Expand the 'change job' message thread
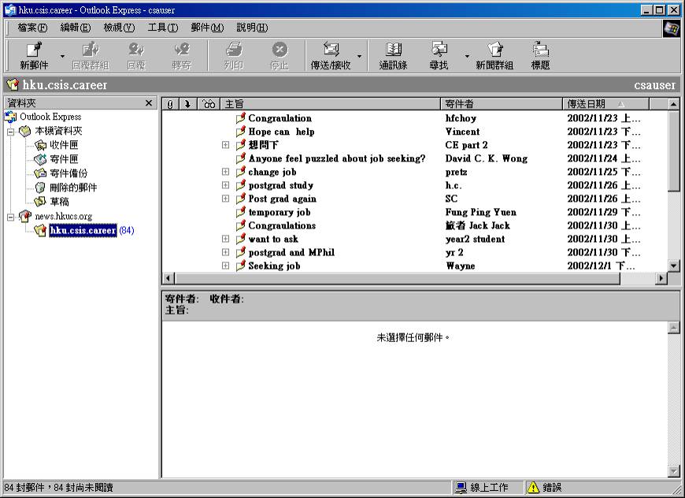 (225, 172)
